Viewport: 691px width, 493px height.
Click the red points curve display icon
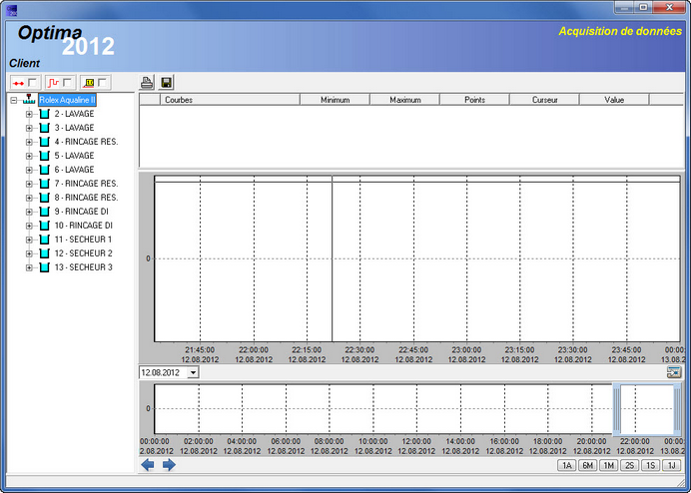point(19,83)
